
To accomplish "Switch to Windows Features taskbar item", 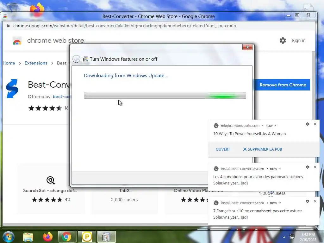I will (x=106, y=237).
